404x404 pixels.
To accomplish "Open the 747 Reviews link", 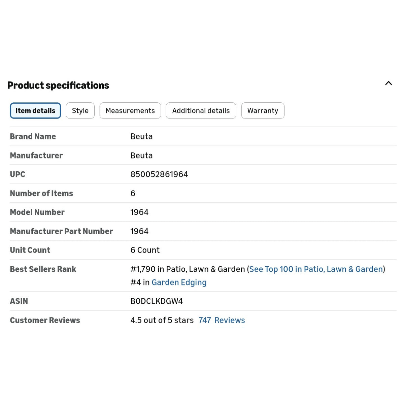I will click(x=222, y=320).
